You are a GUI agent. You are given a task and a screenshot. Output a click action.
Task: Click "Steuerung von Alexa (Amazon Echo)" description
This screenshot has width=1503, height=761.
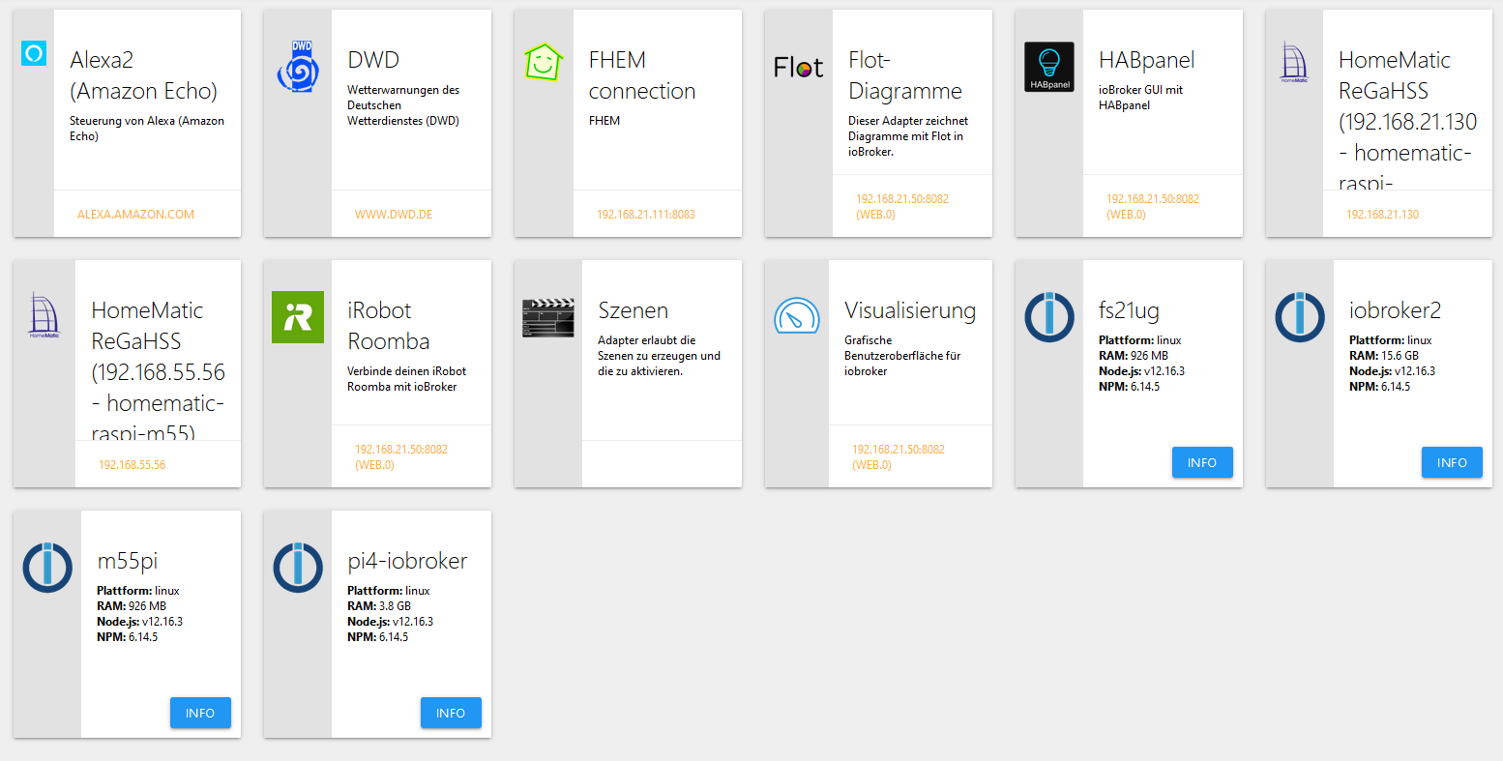click(147, 129)
